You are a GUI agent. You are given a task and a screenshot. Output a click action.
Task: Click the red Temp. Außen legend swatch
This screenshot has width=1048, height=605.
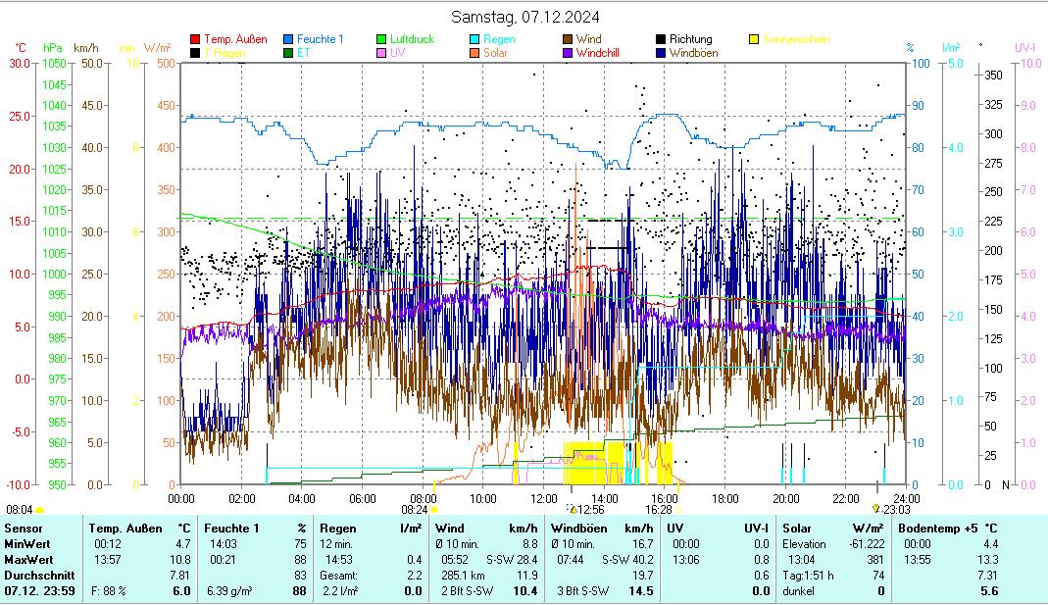point(195,39)
